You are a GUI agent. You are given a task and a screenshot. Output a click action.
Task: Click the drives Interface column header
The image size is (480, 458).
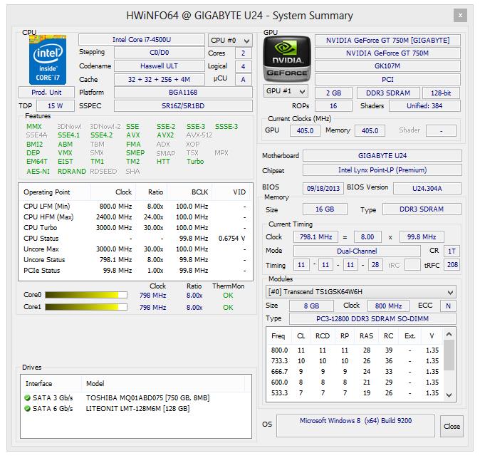coord(51,384)
